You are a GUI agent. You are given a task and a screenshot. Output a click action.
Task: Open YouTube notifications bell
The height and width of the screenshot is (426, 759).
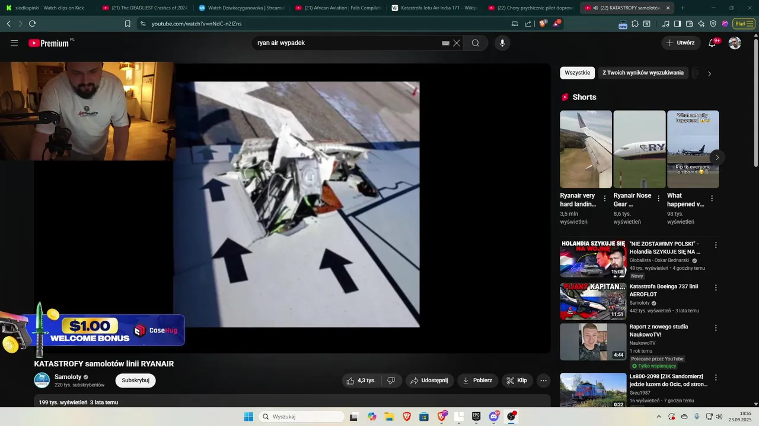[713, 43]
